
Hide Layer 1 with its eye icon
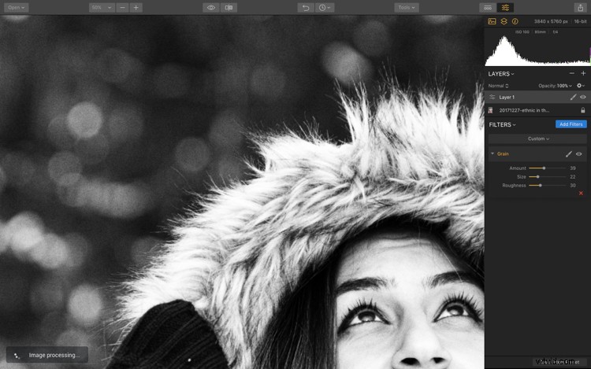tap(582, 97)
